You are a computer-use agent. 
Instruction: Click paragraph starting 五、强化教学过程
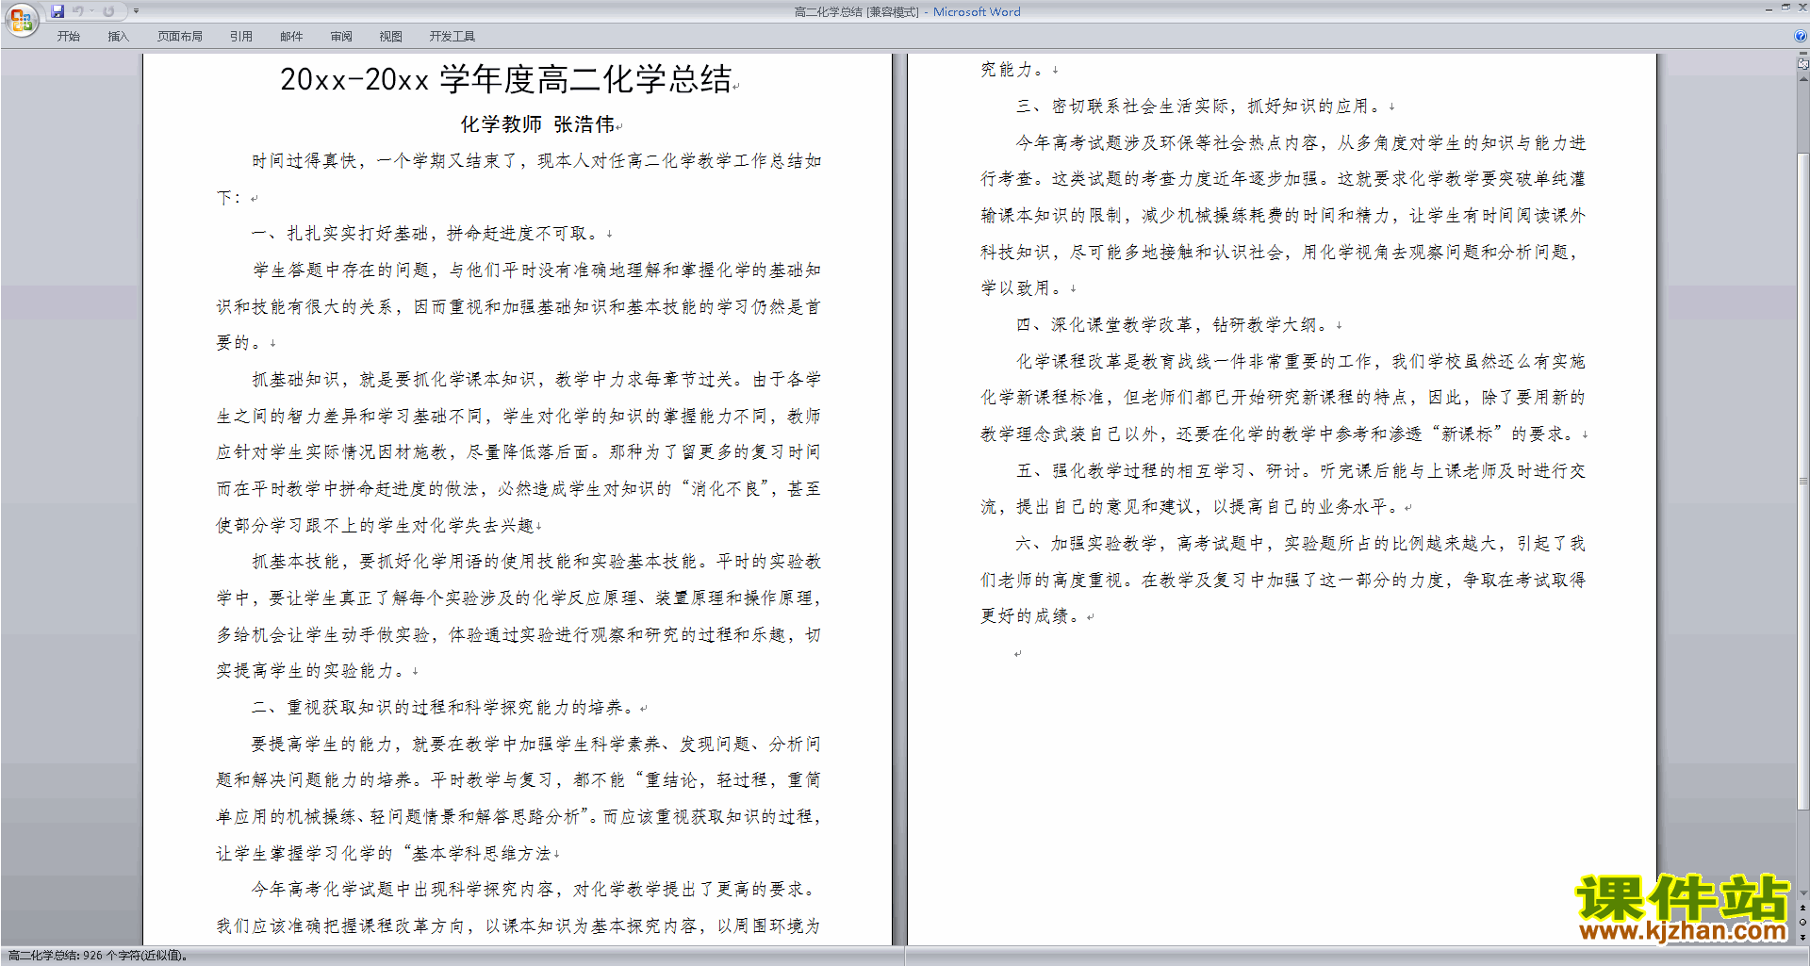[1283, 489]
